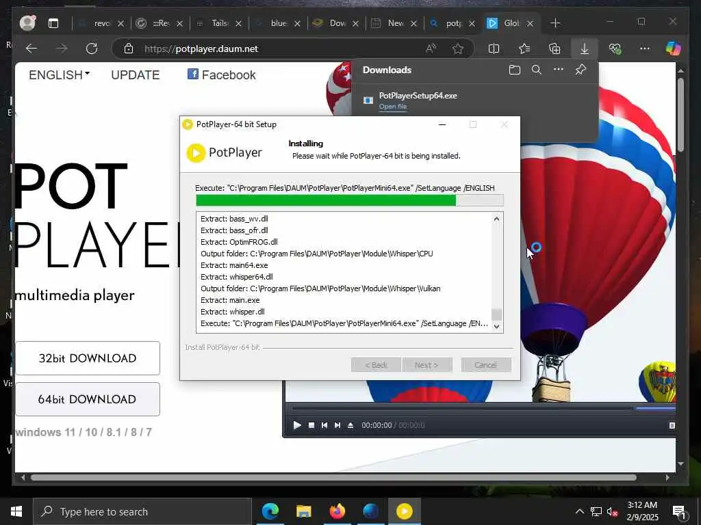701x525 pixels.
Task: Open the tab actions menu icon
Action: click(53, 23)
